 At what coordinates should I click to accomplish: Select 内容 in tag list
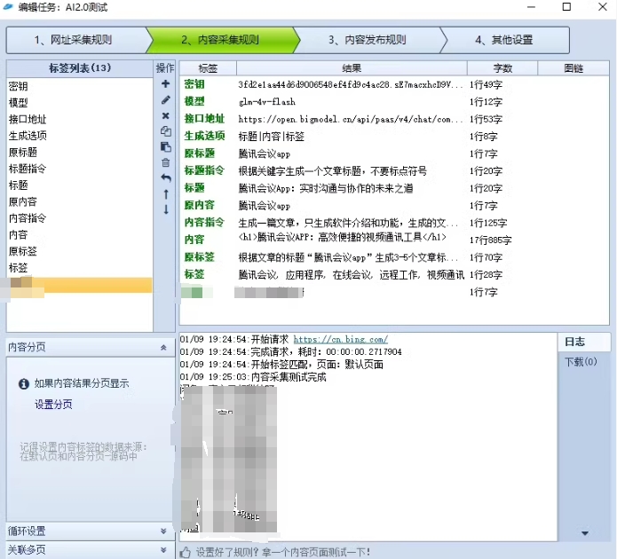click(80, 235)
